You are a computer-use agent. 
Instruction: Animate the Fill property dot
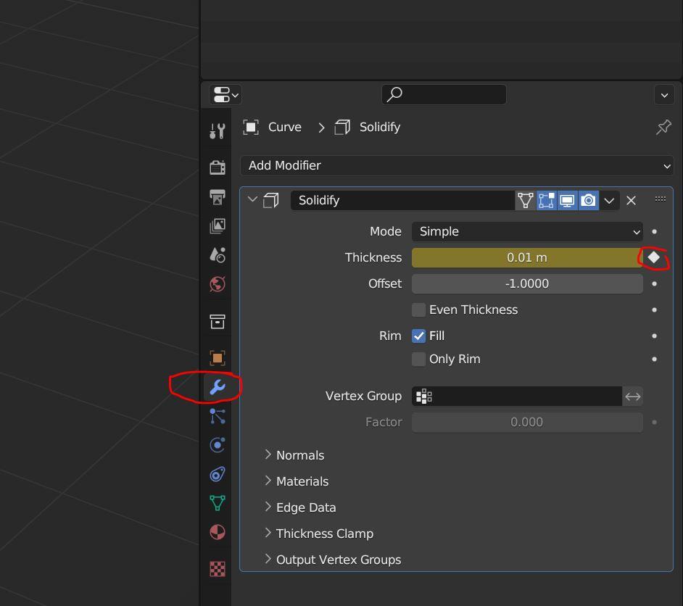pyautogui.click(x=654, y=336)
